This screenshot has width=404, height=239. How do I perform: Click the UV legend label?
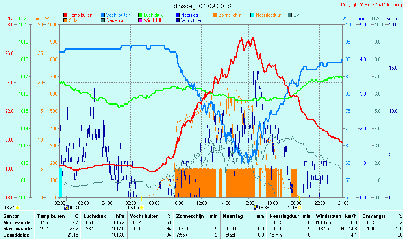tap(296, 15)
